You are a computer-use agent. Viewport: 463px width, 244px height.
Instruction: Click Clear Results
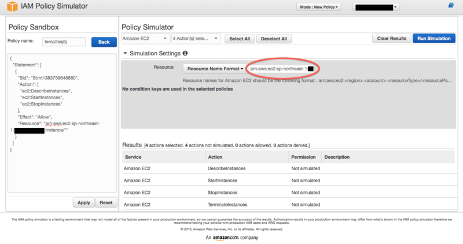(392, 39)
